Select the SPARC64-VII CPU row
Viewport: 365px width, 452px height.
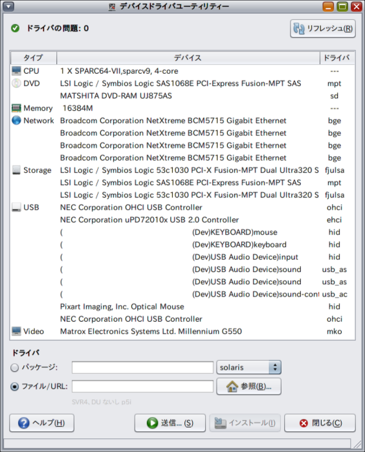pyautogui.click(x=182, y=71)
